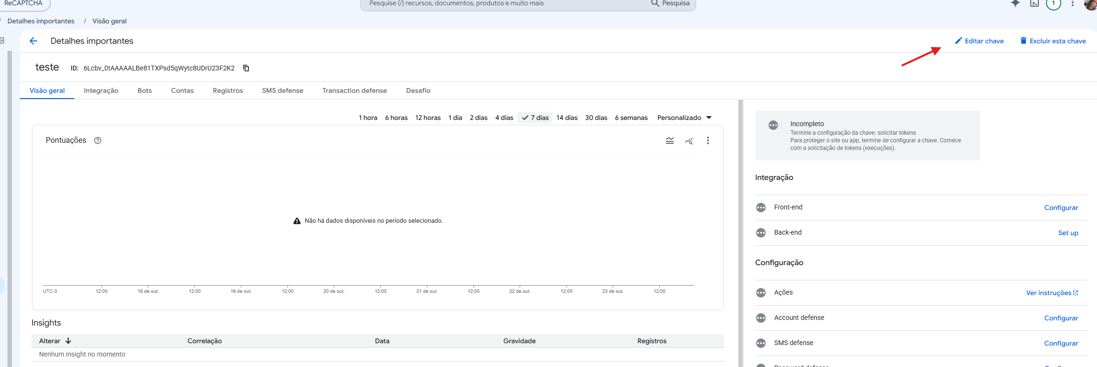
Task: Click Detalhes importantes breadcrumb link
Action: (41, 21)
